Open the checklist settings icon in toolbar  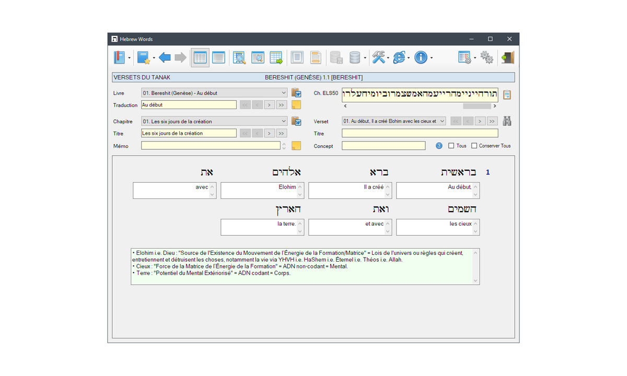(465, 57)
